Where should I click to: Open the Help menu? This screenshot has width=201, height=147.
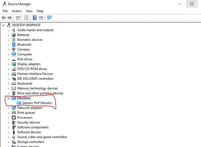pos(40,11)
